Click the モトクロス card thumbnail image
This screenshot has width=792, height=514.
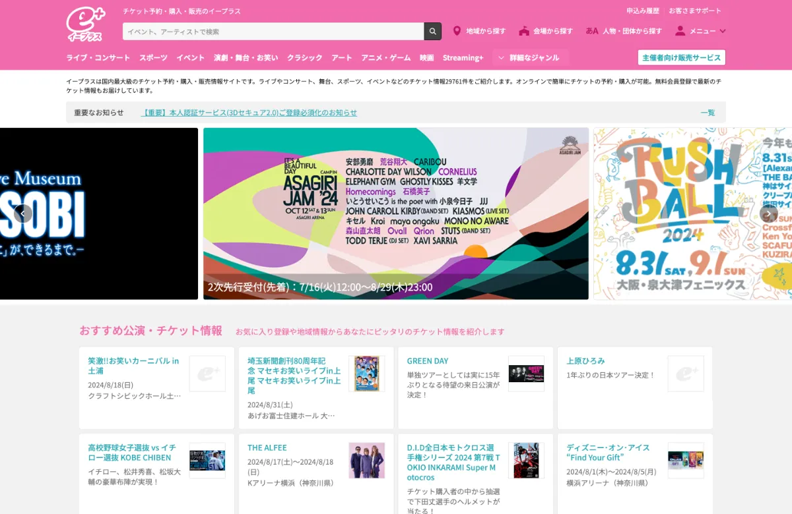526,460
